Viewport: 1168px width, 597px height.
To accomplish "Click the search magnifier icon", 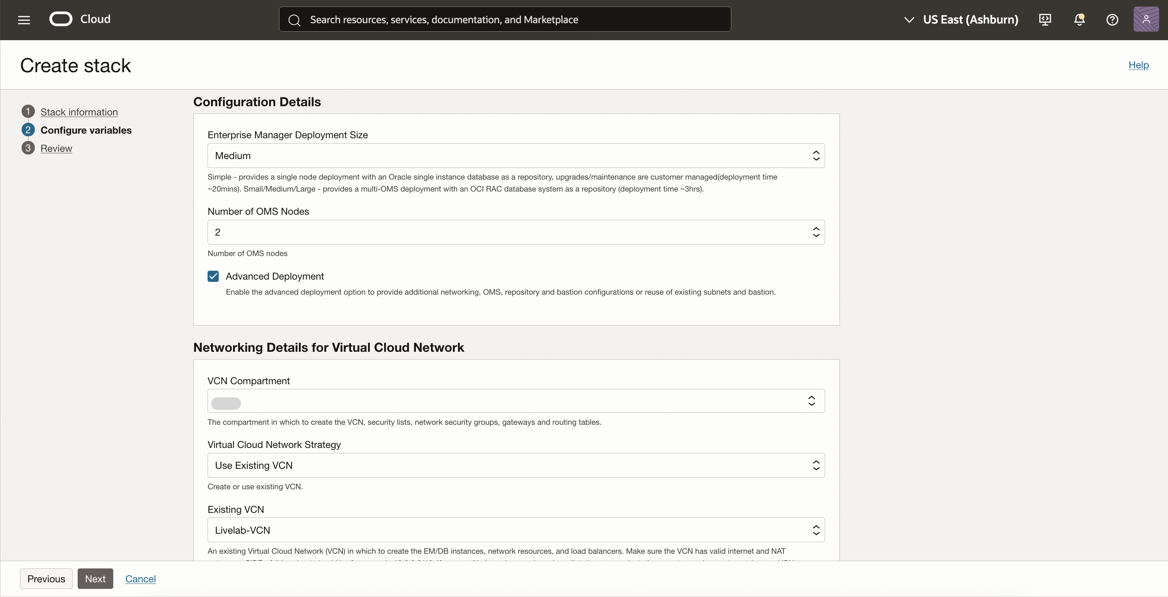I will click(294, 20).
